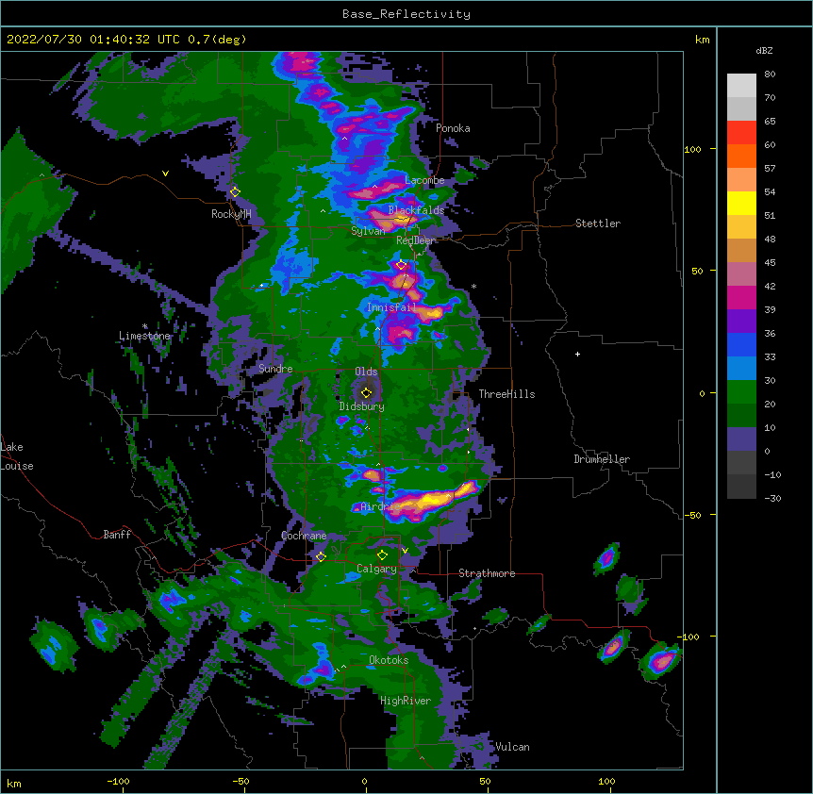Click the Limestone label
Screen dimensions: 813x794
144,336
